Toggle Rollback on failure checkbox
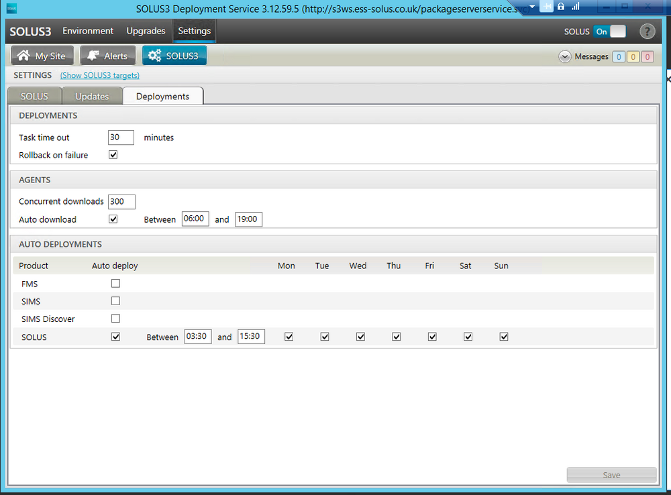Image resolution: width=671 pixels, height=495 pixels. click(x=113, y=155)
